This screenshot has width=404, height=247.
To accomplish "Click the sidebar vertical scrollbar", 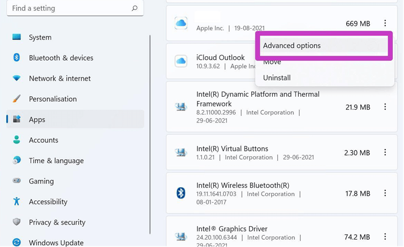I will pos(150,135).
